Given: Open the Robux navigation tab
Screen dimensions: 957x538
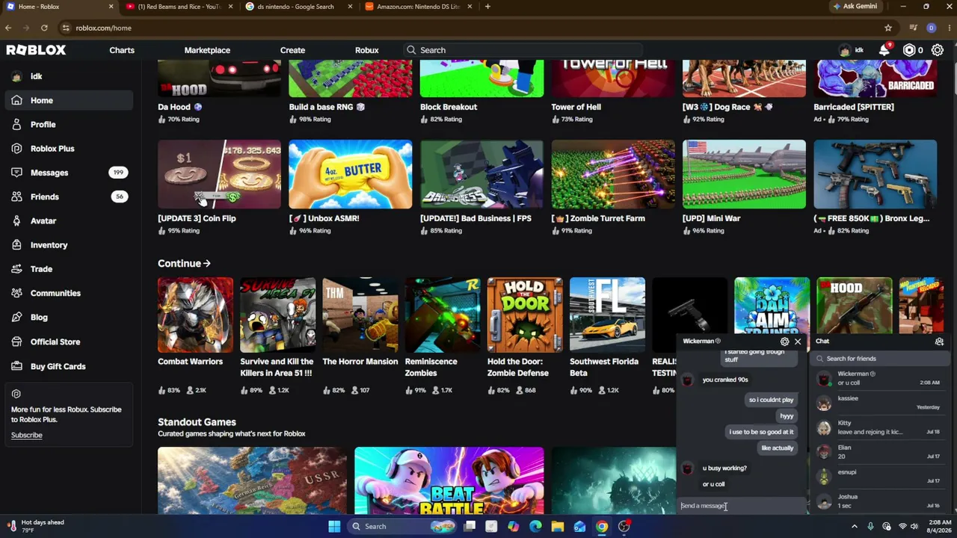Looking at the screenshot, I should click(x=366, y=50).
